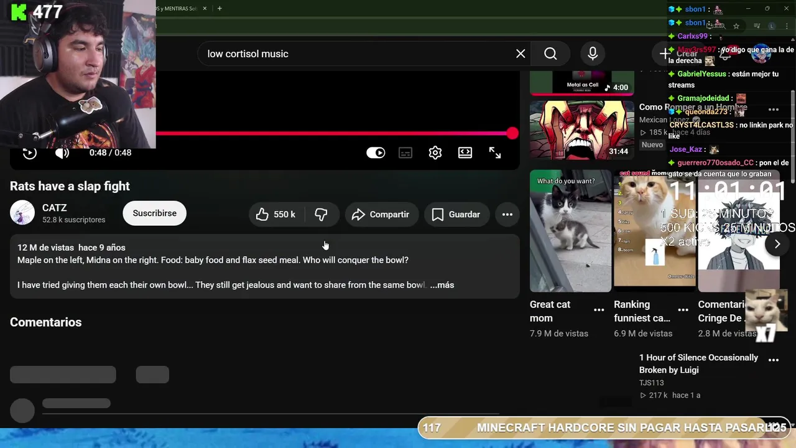Click the 'TJS113' channel name

point(651,383)
